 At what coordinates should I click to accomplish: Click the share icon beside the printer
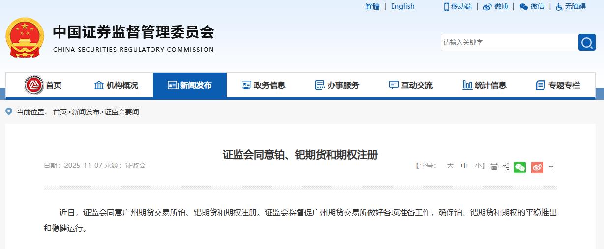tap(506, 166)
